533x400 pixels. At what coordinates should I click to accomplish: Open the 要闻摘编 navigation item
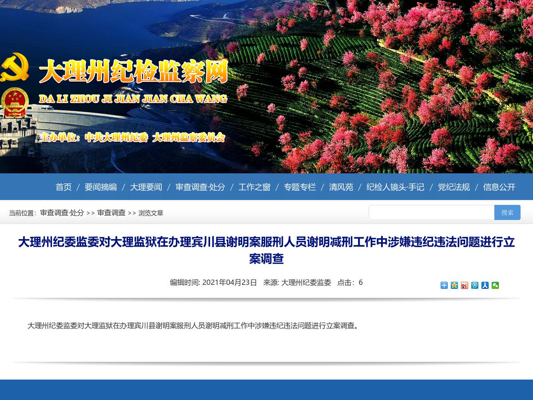coord(101,187)
